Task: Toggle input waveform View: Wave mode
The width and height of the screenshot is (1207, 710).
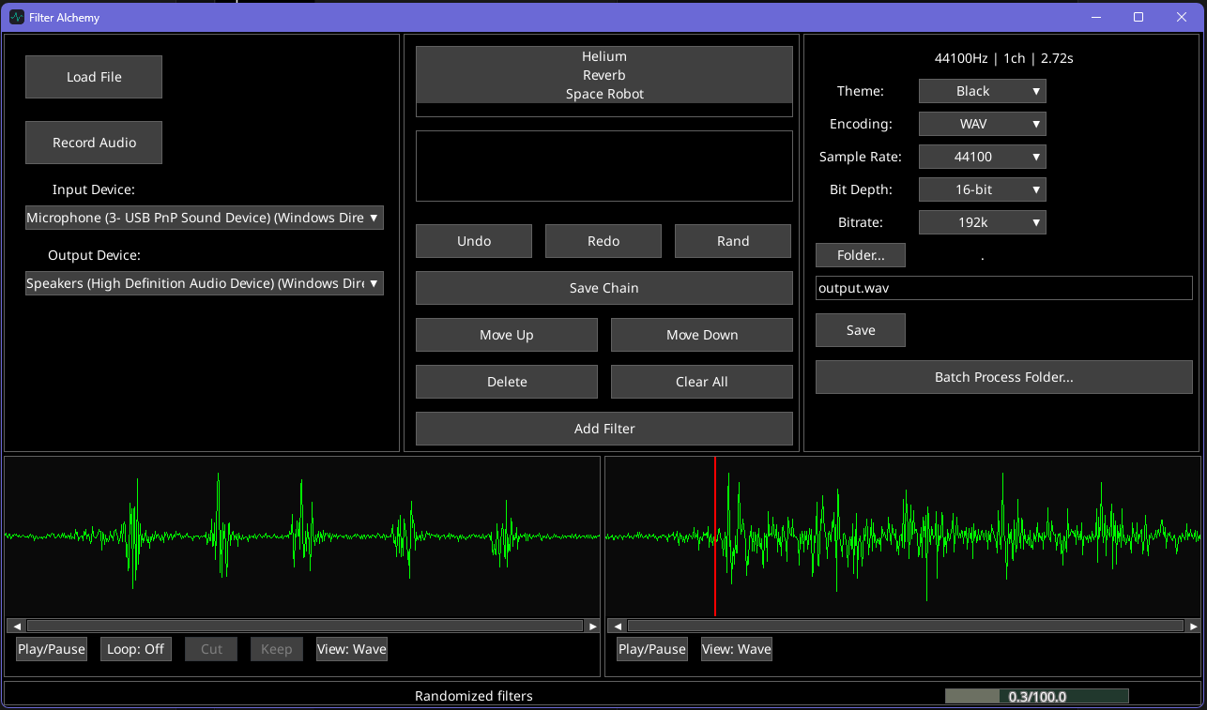Action: pos(352,649)
